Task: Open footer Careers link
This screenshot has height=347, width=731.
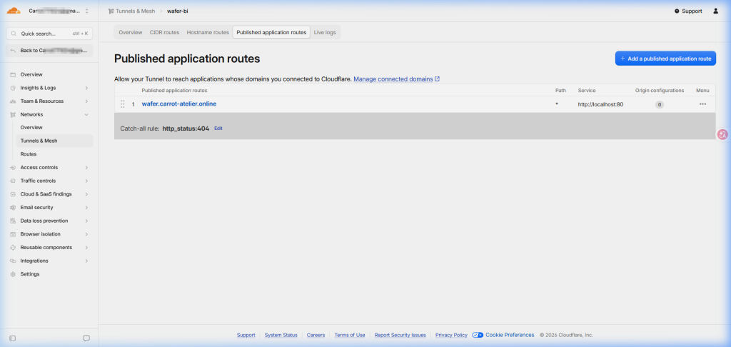Action: pyautogui.click(x=316, y=336)
